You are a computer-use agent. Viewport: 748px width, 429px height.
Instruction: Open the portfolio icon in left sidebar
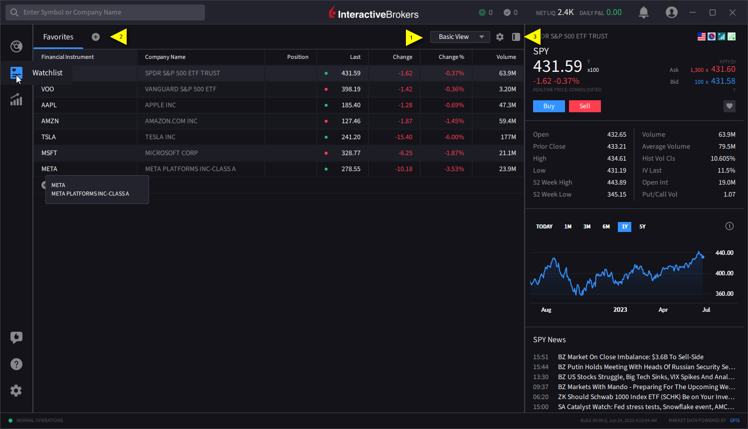[x=16, y=46]
